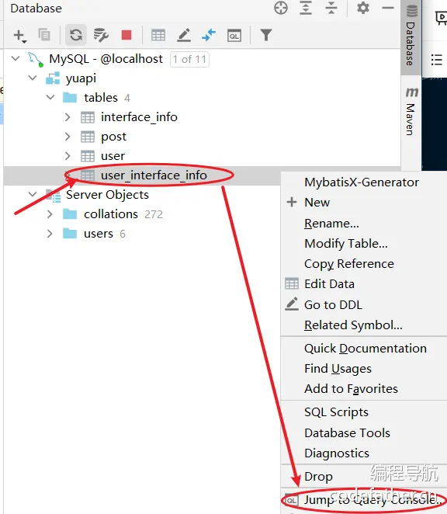
Task: Select the post table in tree
Action: pos(113,137)
